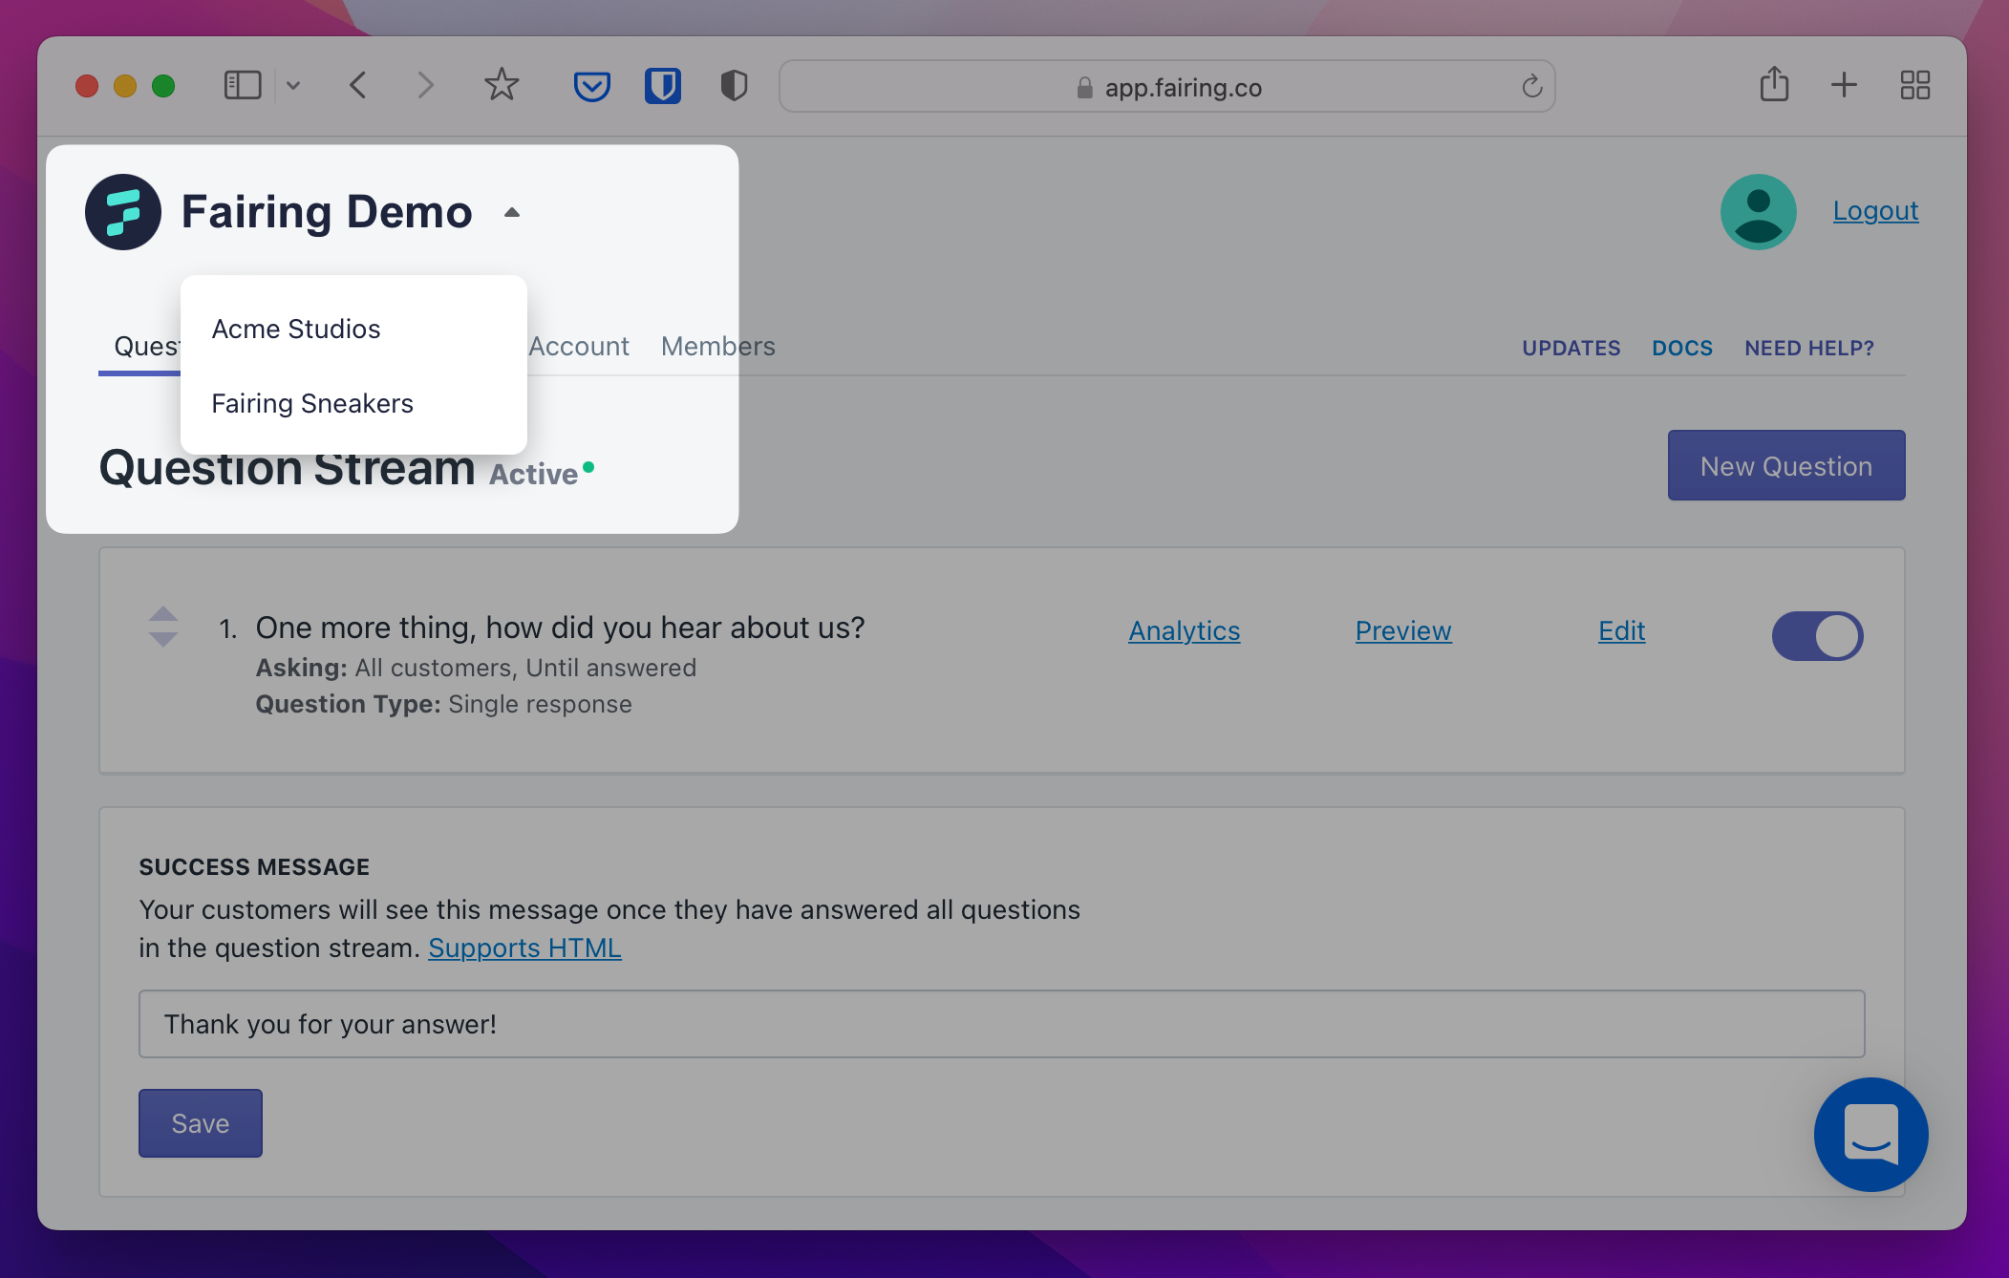Screen dimensions: 2009x1278
Task: Expand the sidebar options chevron
Action: point(293,86)
